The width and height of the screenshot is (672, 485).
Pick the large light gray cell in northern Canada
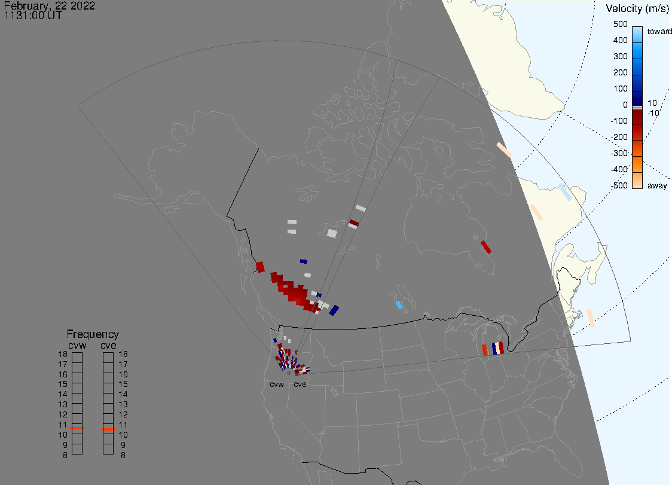[332, 233]
